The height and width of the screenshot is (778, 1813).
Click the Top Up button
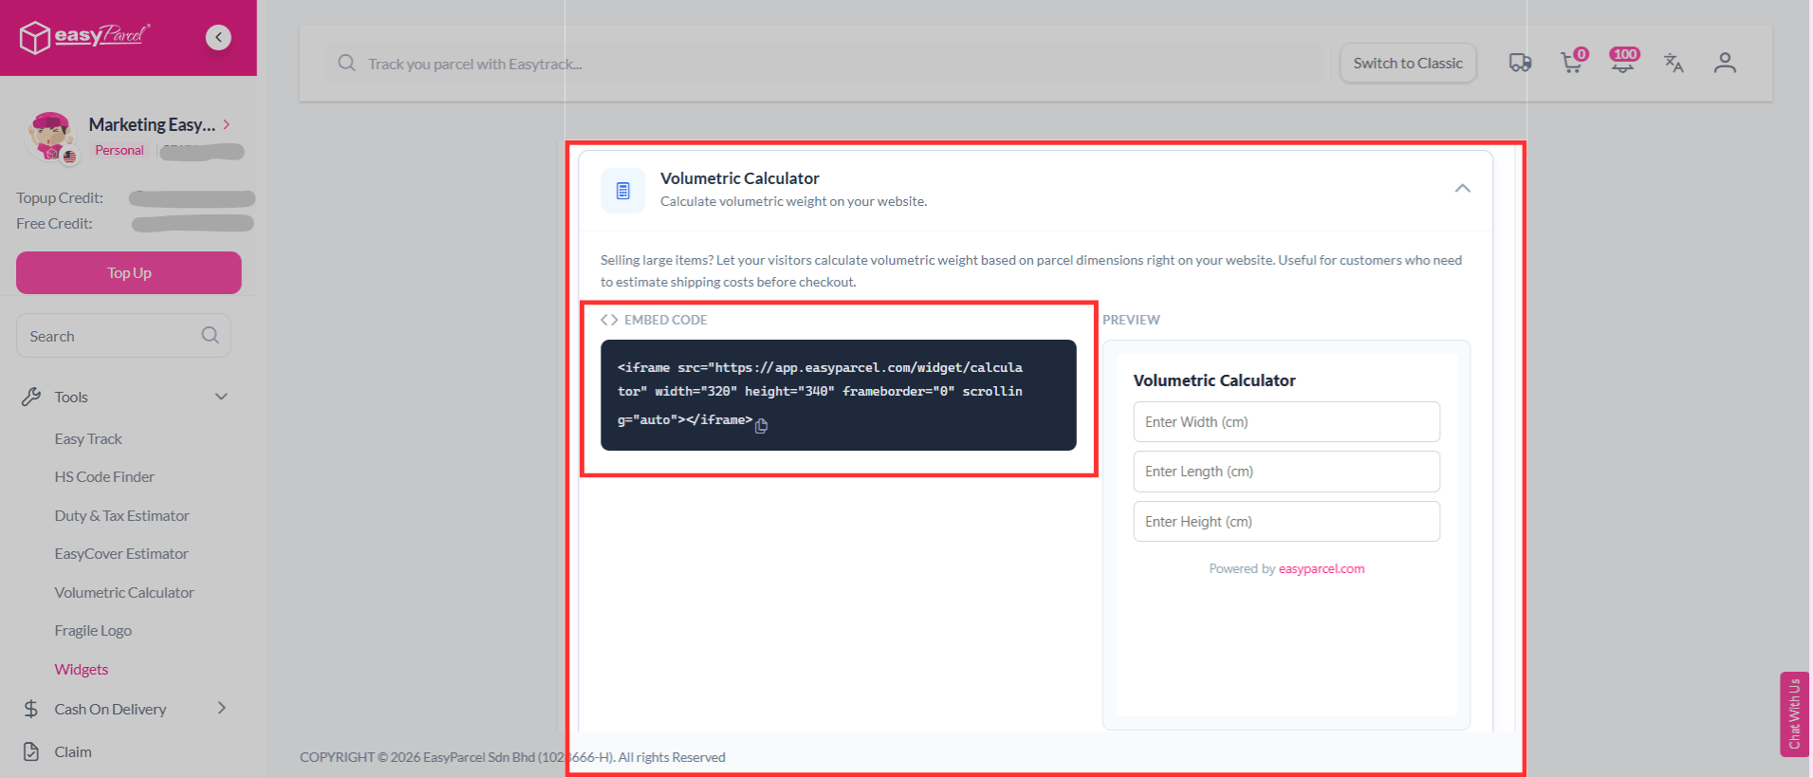(x=129, y=273)
